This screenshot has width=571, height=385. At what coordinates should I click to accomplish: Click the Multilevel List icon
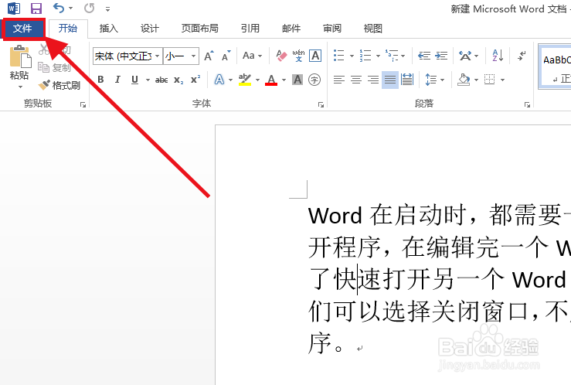coord(393,56)
